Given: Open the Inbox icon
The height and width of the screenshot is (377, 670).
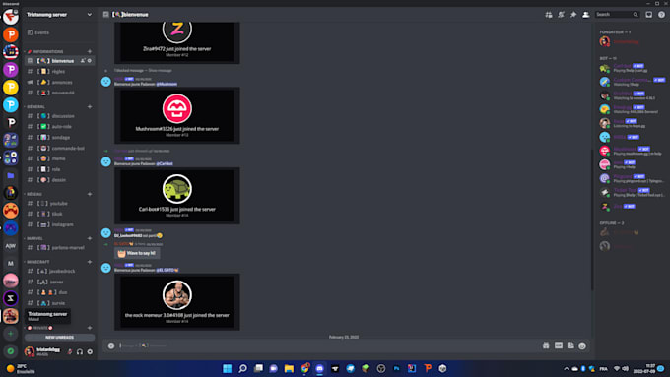Looking at the screenshot, I should 648,15.
